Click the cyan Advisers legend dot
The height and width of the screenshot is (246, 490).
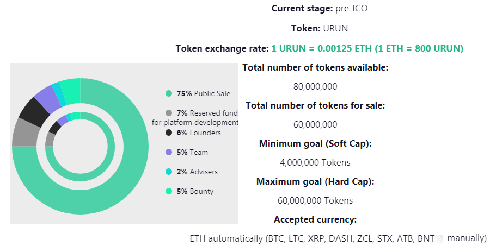tap(169, 172)
